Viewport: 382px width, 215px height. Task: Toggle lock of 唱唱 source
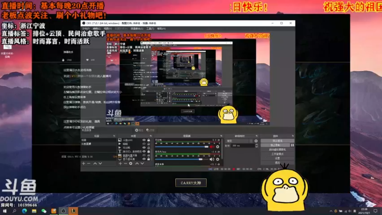(x=149, y=144)
